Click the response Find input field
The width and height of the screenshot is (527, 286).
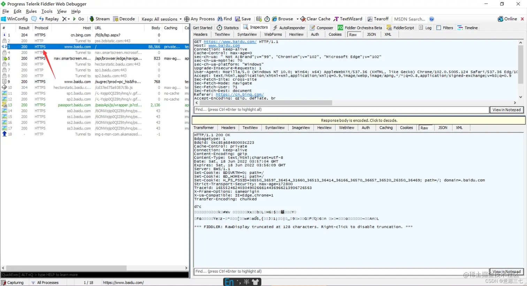tap(341, 271)
